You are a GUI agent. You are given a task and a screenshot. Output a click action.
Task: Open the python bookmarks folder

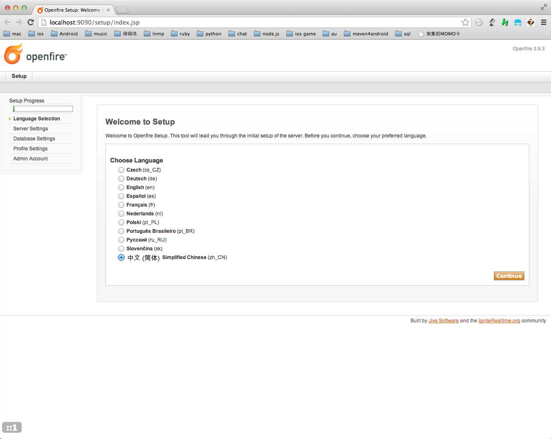coord(209,34)
